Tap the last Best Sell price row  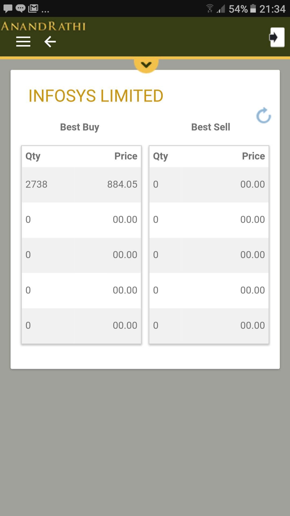(x=252, y=325)
